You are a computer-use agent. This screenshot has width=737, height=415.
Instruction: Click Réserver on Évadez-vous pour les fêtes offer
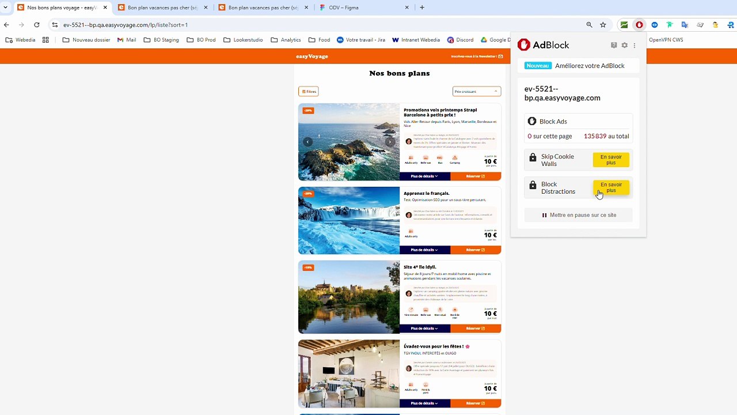[x=476, y=403]
